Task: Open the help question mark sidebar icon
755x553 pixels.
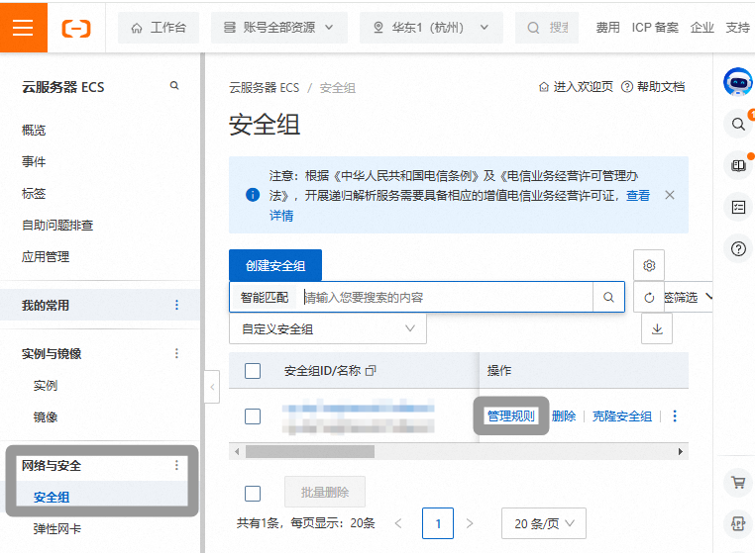Action: [x=738, y=248]
